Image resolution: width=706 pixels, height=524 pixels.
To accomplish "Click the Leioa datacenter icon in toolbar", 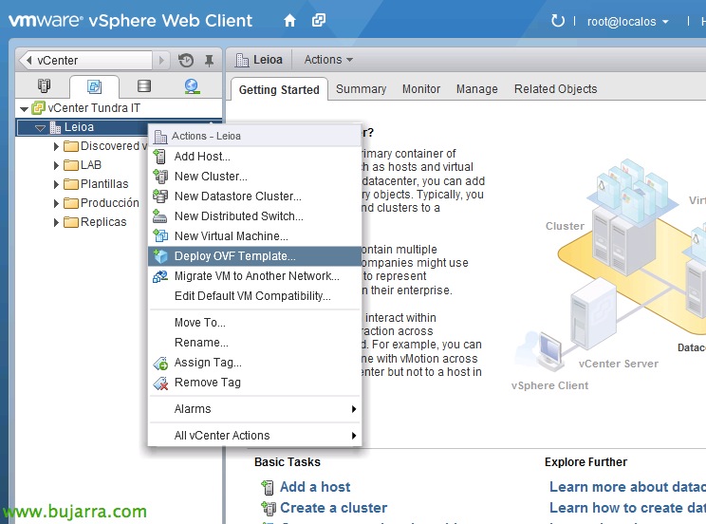I will 242,60.
